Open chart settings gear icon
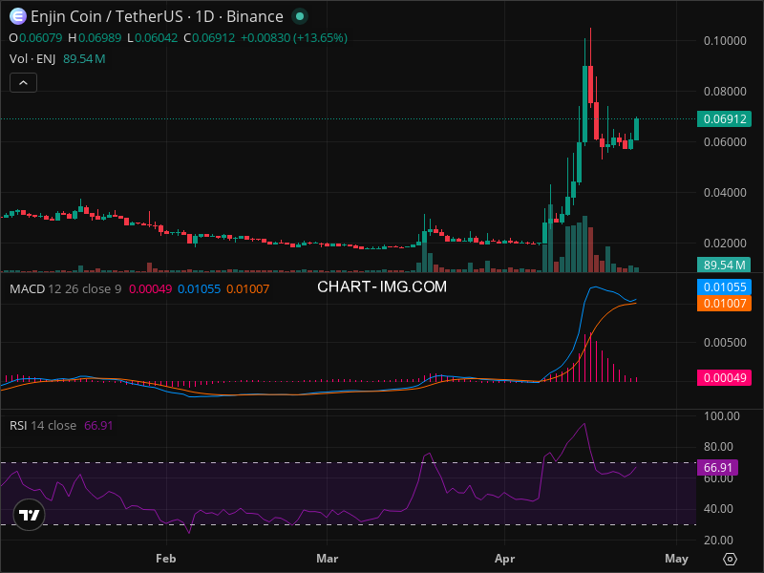The width and height of the screenshot is (764, 573). tap(730, 559)
